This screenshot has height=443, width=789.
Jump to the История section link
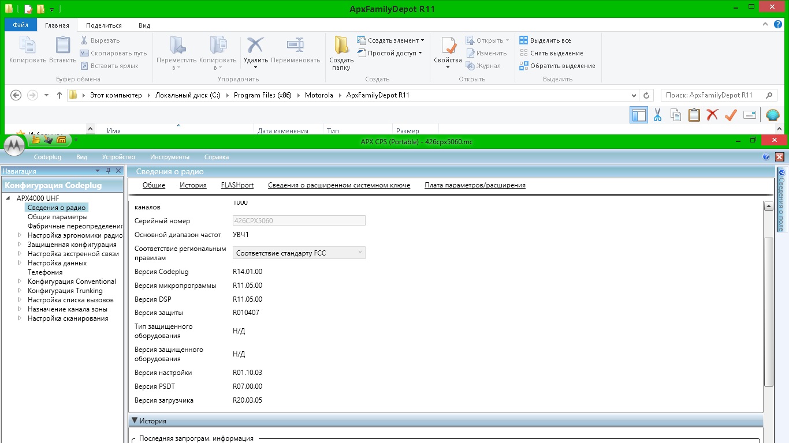pos(193,185)
